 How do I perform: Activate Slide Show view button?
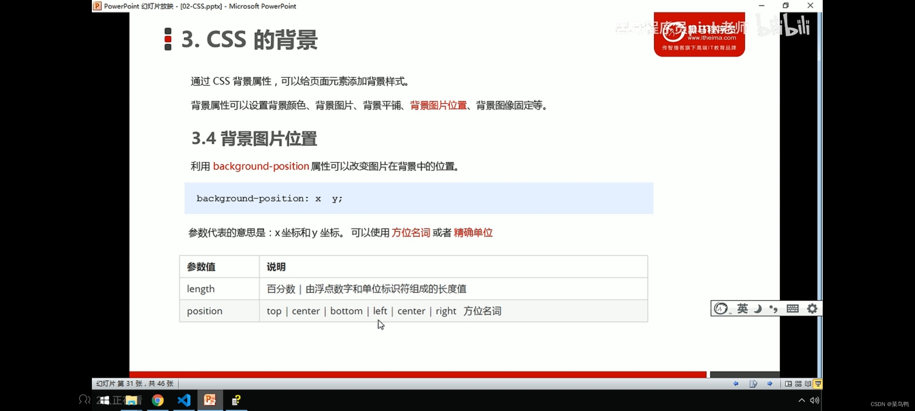pyautogui.click(x=818, y=384)
